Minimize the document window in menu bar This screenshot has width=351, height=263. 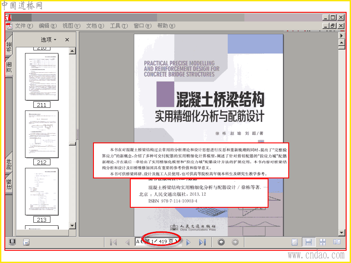[x=326, y=26]
